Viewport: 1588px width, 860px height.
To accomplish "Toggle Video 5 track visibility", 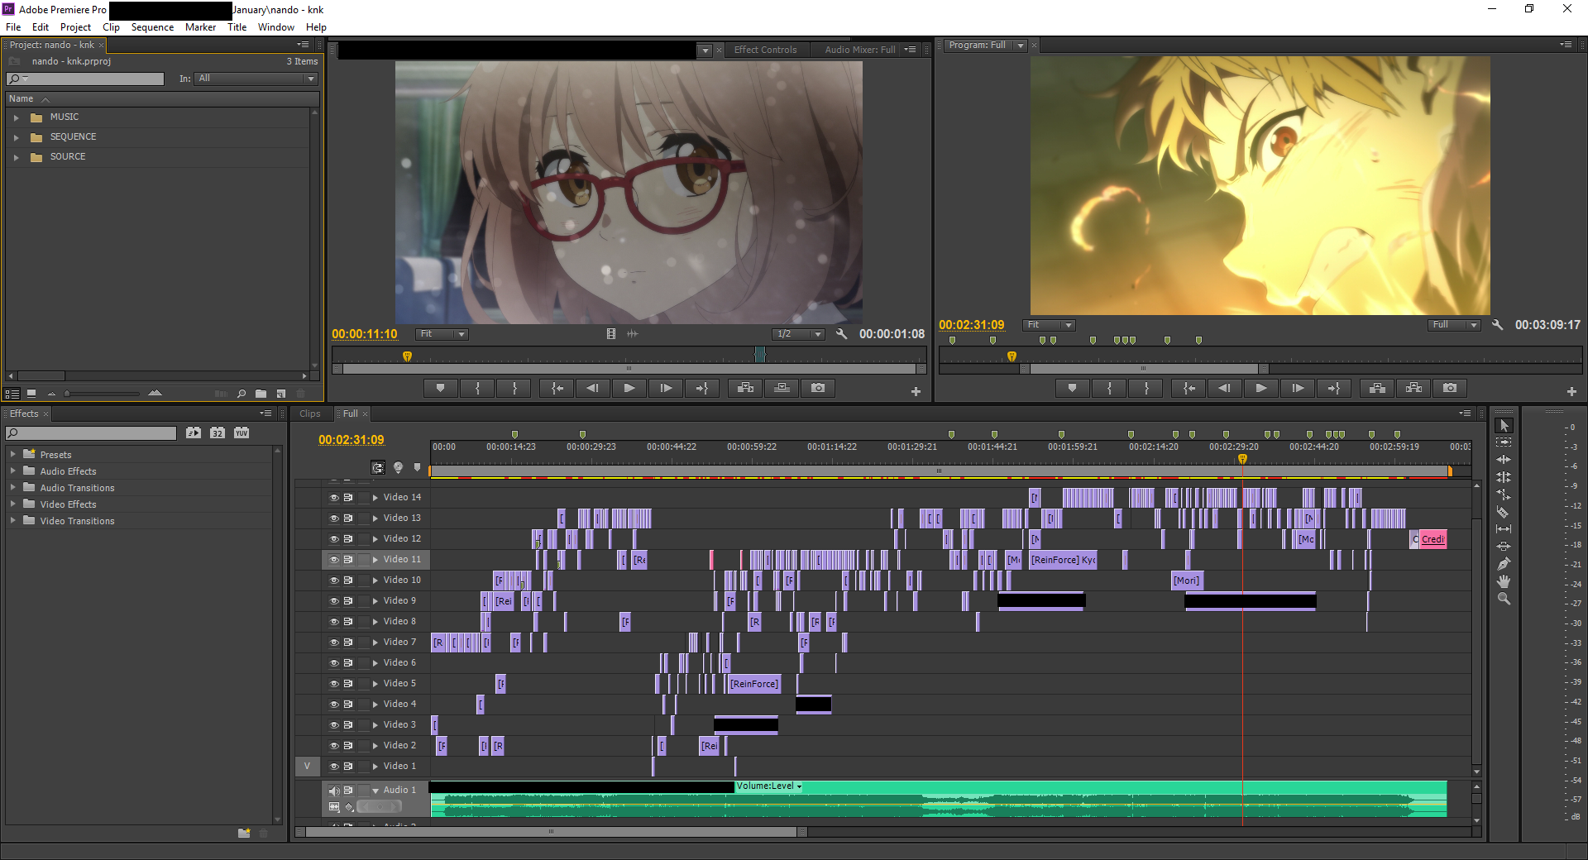I will [x=334, y=684].
